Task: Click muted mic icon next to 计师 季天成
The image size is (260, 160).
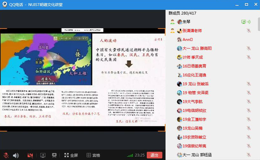Action: click(x=249, y=57)
